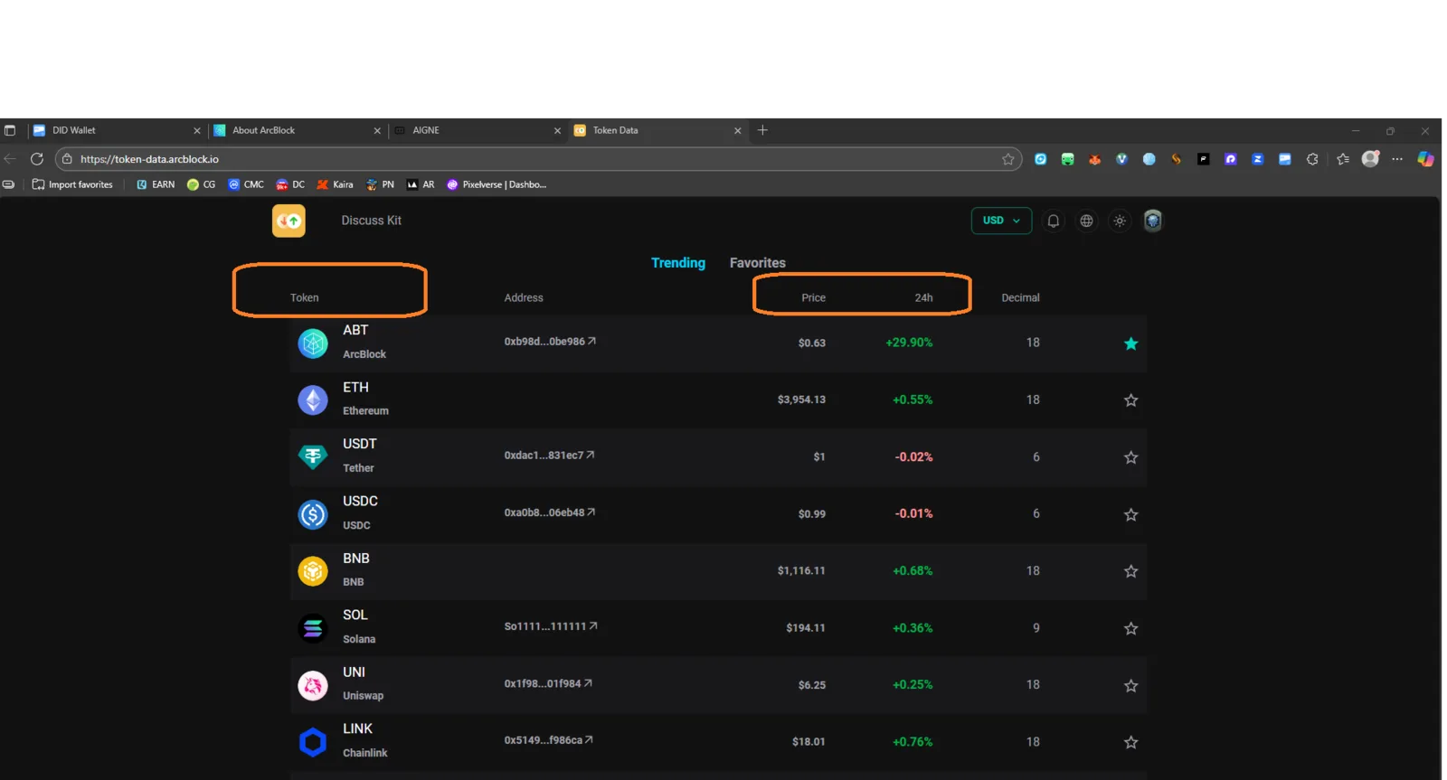The image size is (1447, 780).
Task: Open the Kaira bookmark
Action: [x=335, y=184]
